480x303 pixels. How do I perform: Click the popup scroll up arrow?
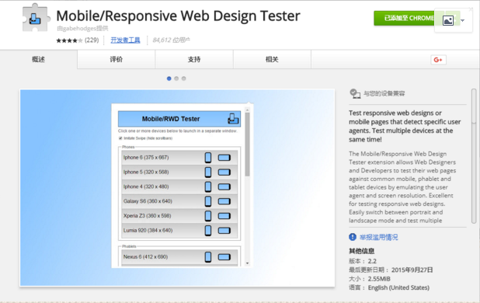(x=247, y=110)
